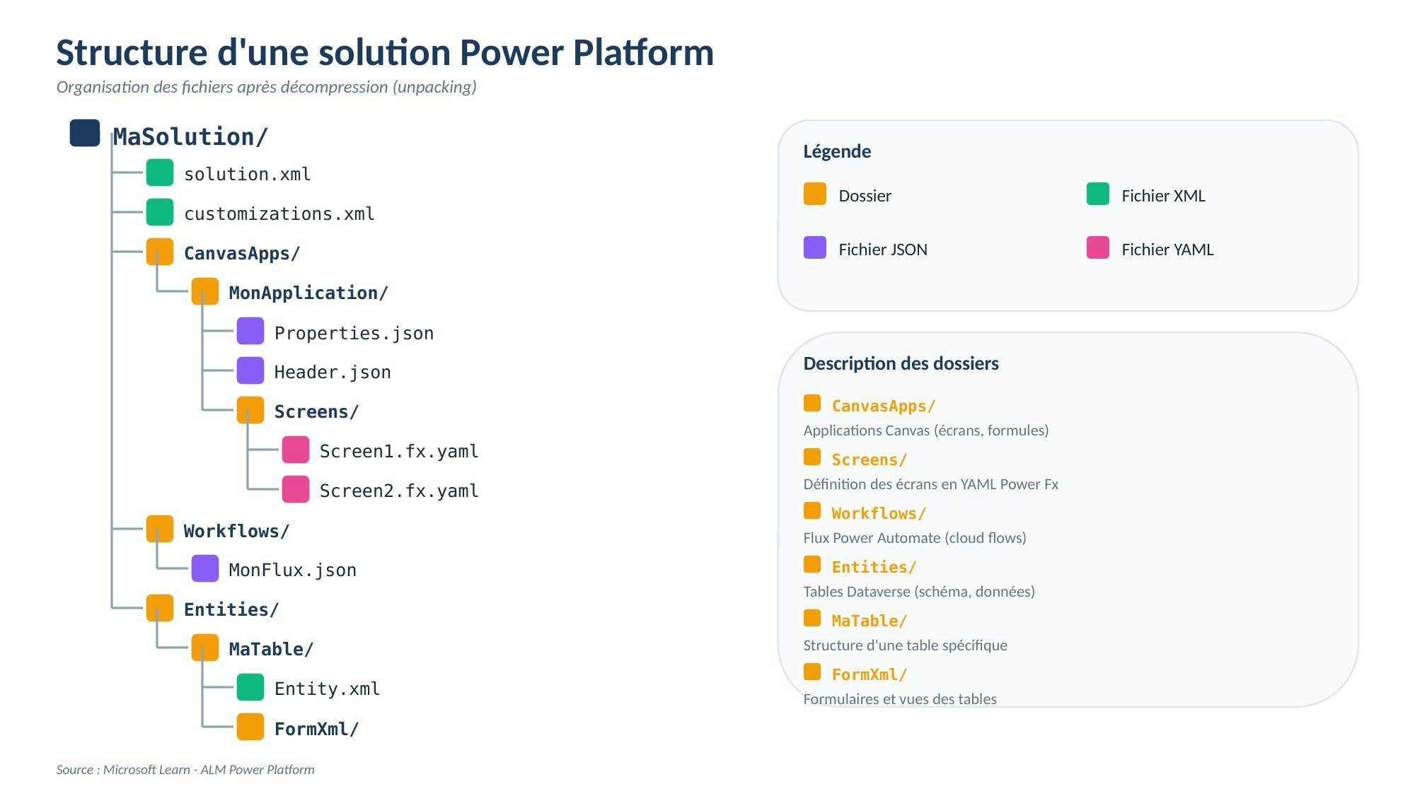Select the Tree's Screens/ folder label
The width and height of the screenshot is (1415, 796).
click(316, 411)
